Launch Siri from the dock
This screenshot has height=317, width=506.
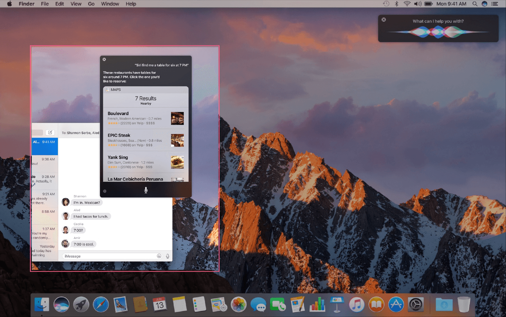click(61, 304)
